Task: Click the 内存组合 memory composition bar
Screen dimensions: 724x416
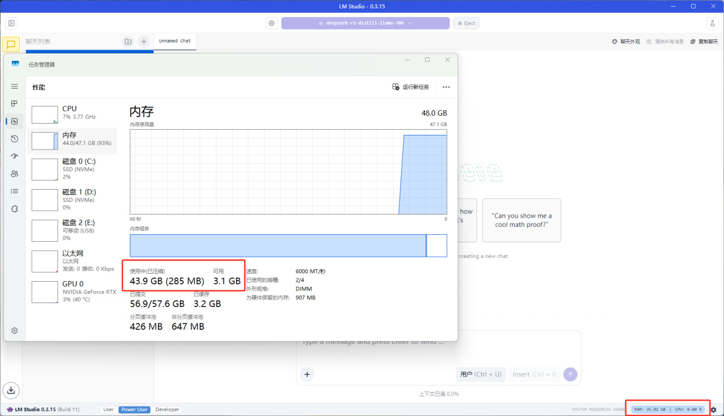Action: 288,246
